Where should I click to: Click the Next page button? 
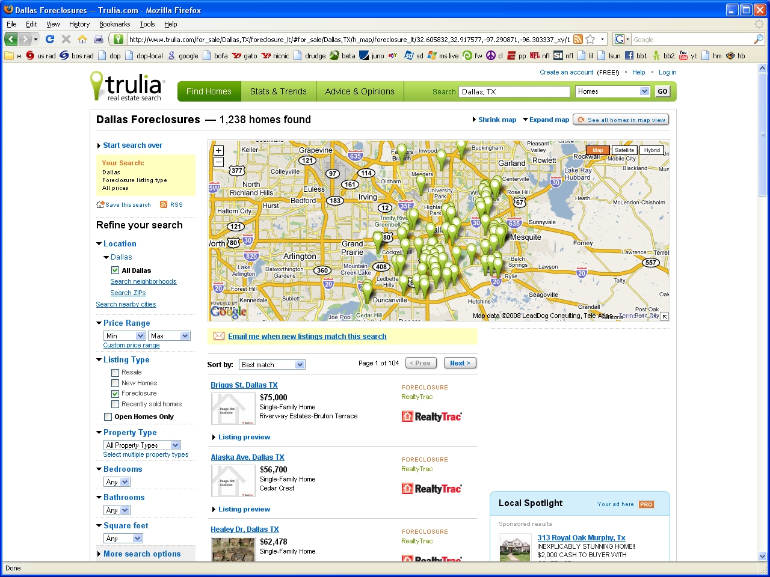[460, 363]
